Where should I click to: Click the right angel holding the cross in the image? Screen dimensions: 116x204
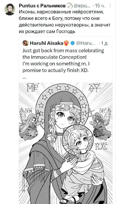coord(100,123)
